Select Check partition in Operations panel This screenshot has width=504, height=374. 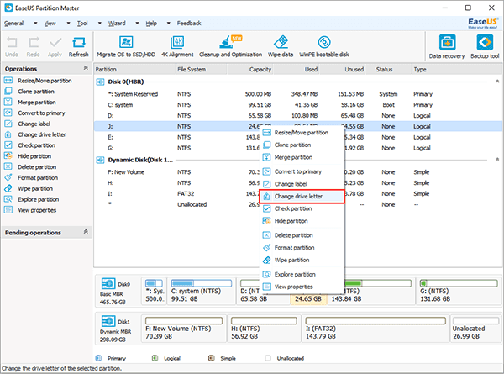[29, 145]
